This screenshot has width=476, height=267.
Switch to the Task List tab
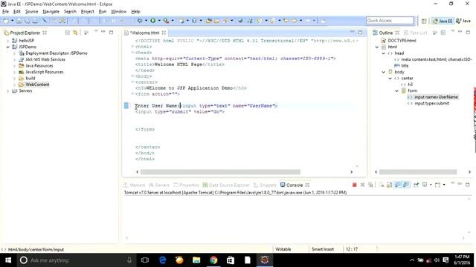click(415, 33)
